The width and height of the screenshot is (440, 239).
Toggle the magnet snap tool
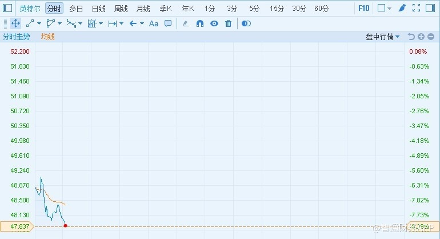[x=200, y=23]
